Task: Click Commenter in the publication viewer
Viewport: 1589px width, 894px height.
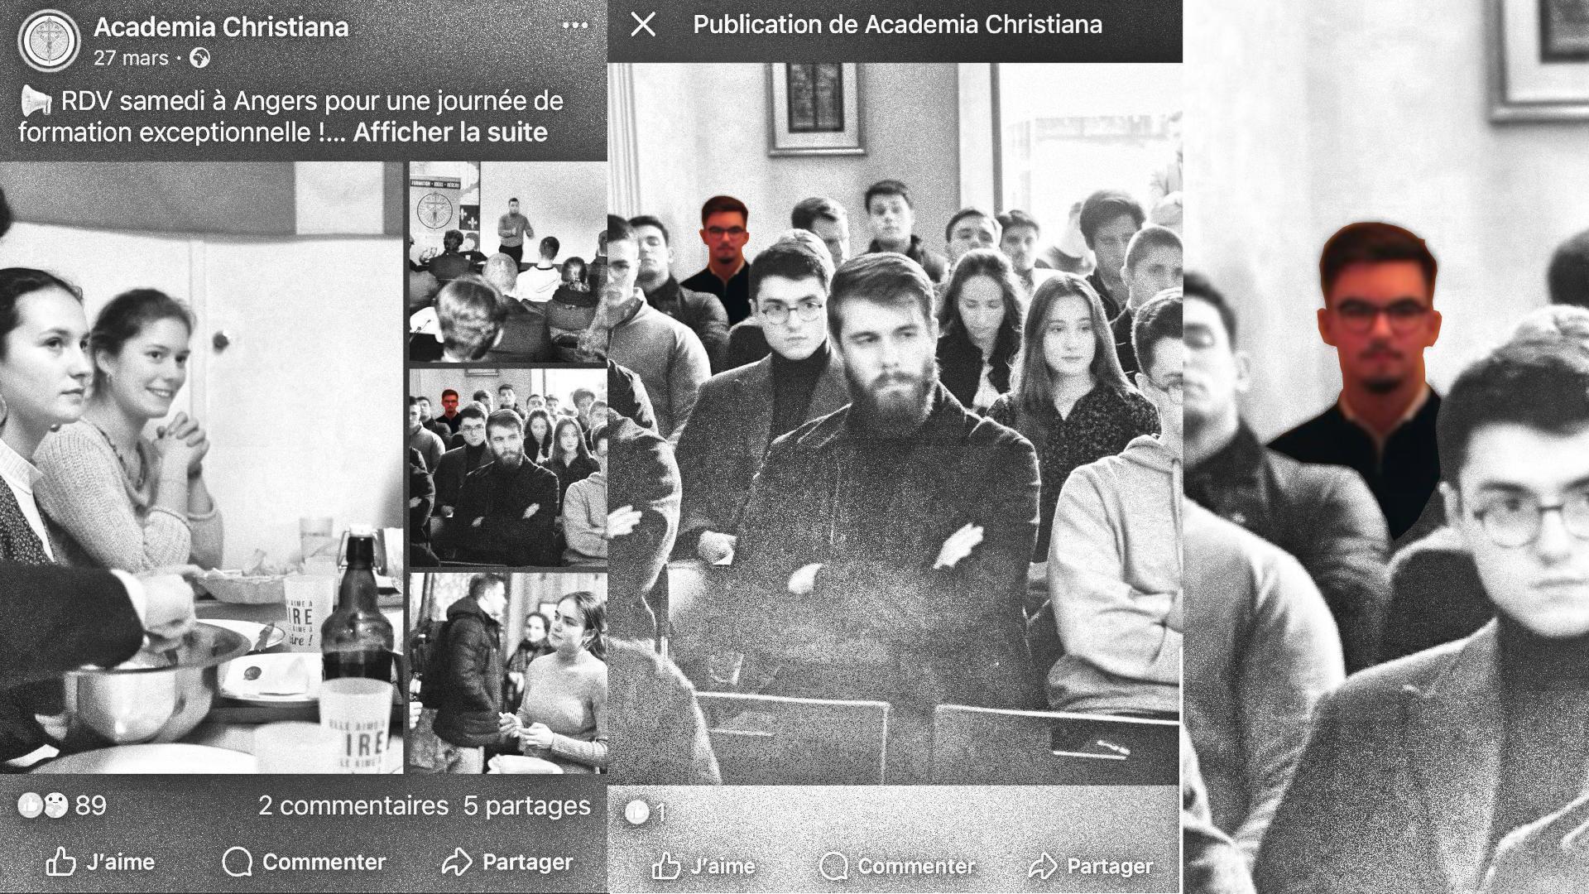Action: tap(897, 866)
